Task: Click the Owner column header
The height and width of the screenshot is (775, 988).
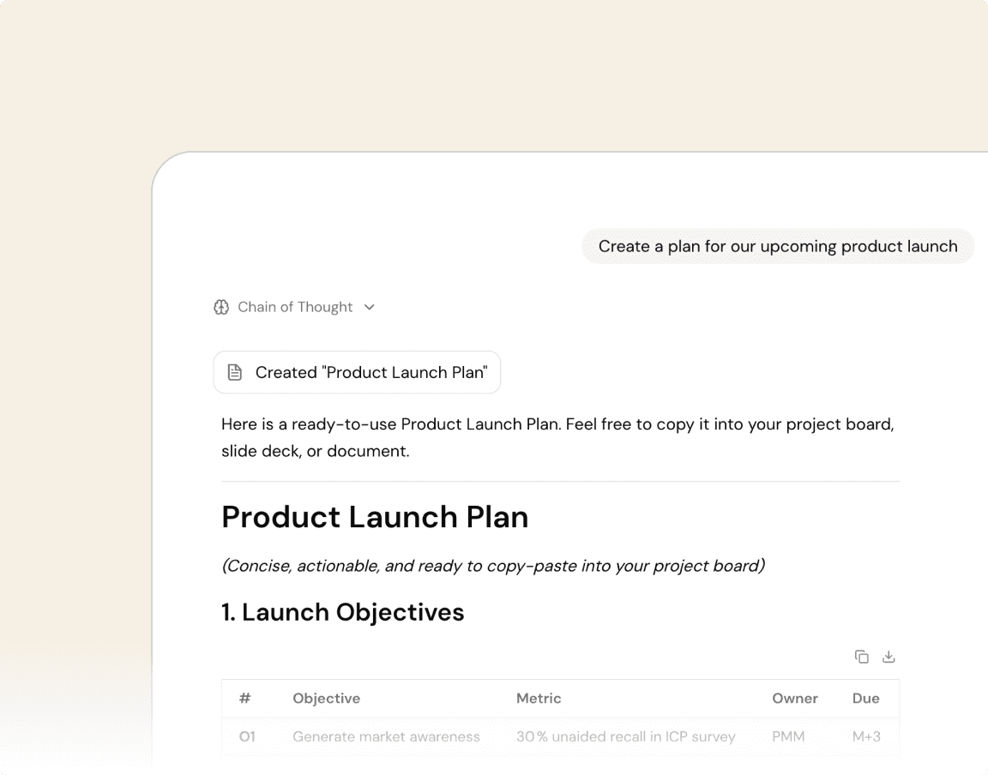Action: (x=795, y=698)
